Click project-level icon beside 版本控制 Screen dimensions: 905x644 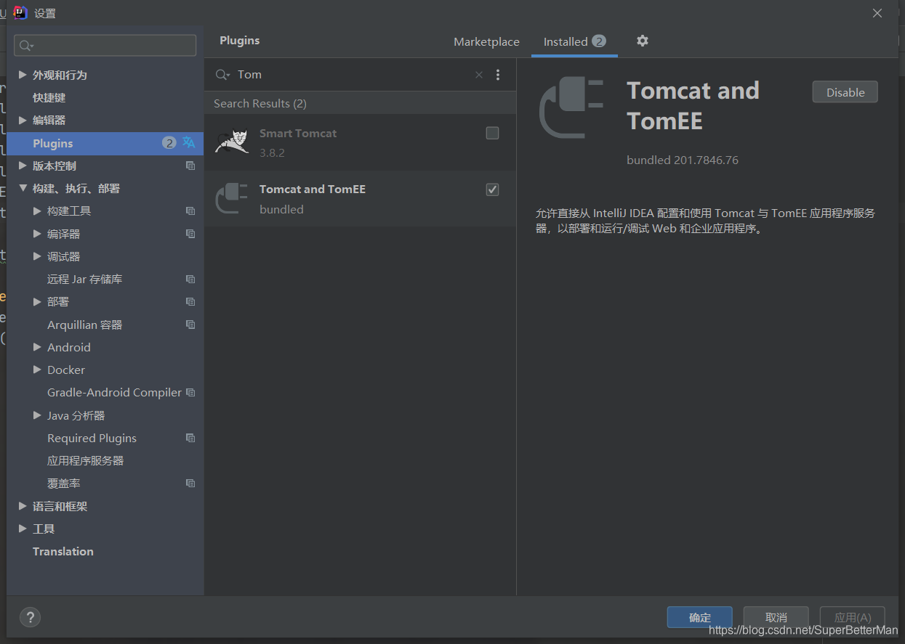click(x=190, y=166)
